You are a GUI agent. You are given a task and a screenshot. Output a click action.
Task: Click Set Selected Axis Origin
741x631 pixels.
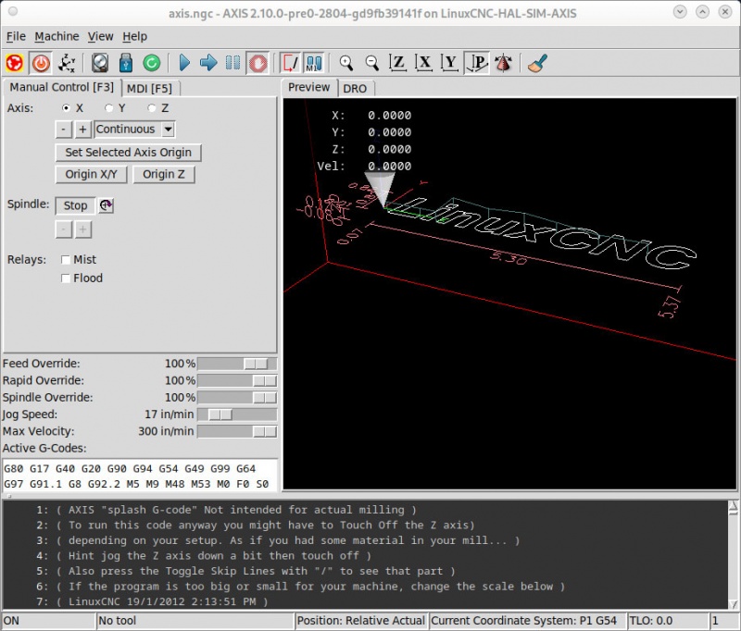coord(128,153)
